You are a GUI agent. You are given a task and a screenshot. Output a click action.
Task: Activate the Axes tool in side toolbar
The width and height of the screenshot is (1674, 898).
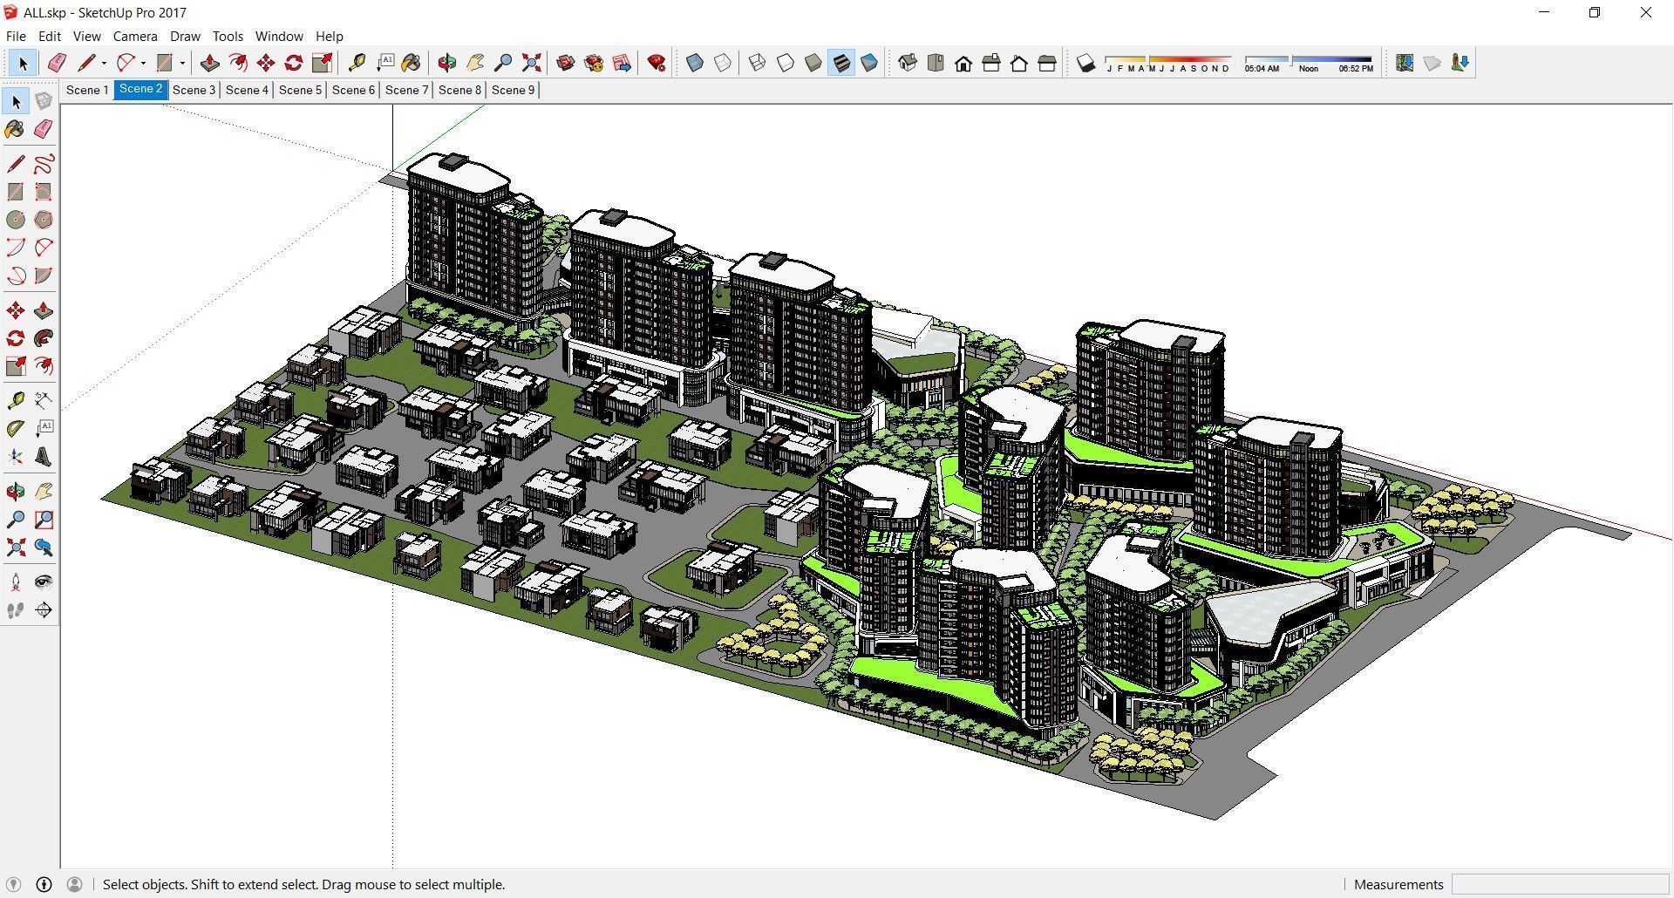point(16,457)
